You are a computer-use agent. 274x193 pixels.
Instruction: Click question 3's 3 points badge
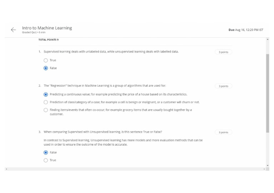pos(223,133)
